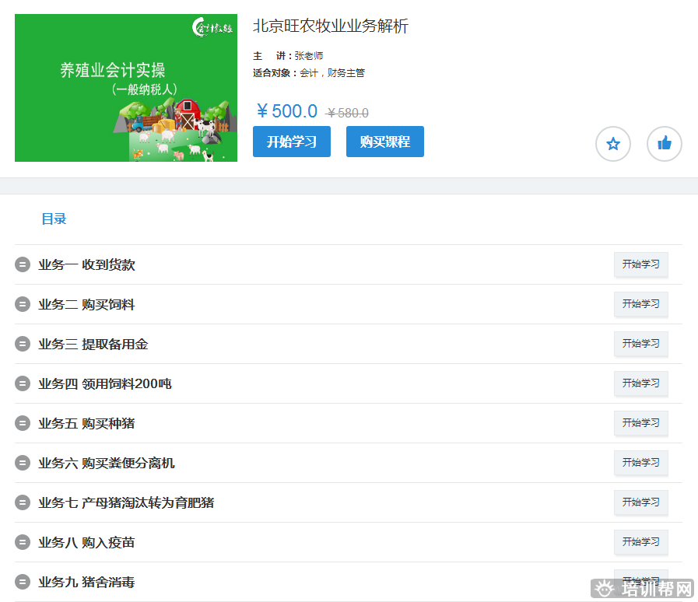Start learning 业务二 购买饲料 via its button

coord(641,304)
